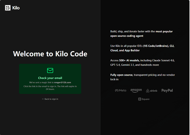
Task: Click the green envelope mail icon
Action: pos(50,70)
